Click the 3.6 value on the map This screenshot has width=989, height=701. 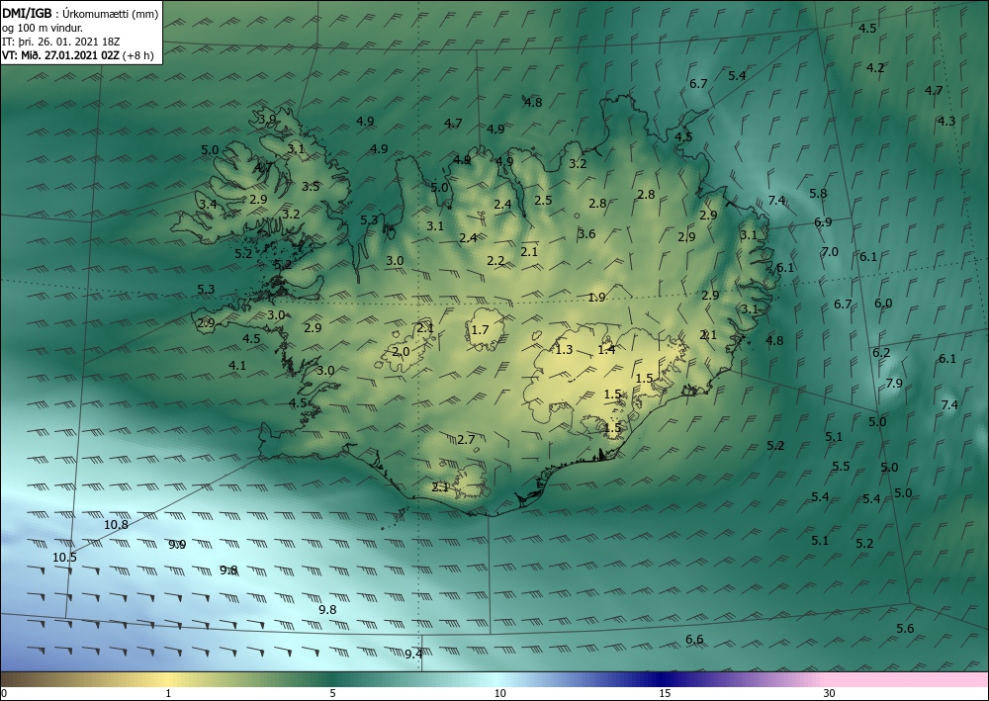point(586,234)
